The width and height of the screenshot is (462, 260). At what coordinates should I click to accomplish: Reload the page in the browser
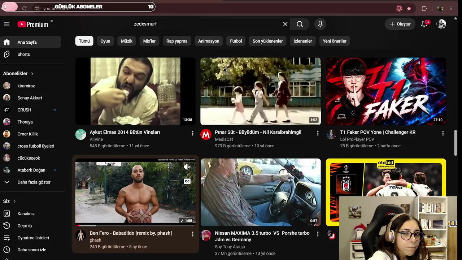pos(24,8)
